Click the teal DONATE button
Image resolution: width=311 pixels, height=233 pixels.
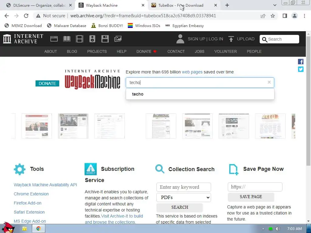(47, 83)
